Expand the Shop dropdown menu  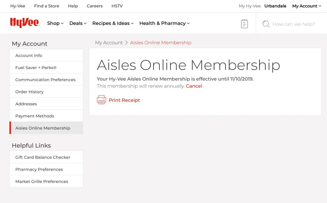[55, 23]
